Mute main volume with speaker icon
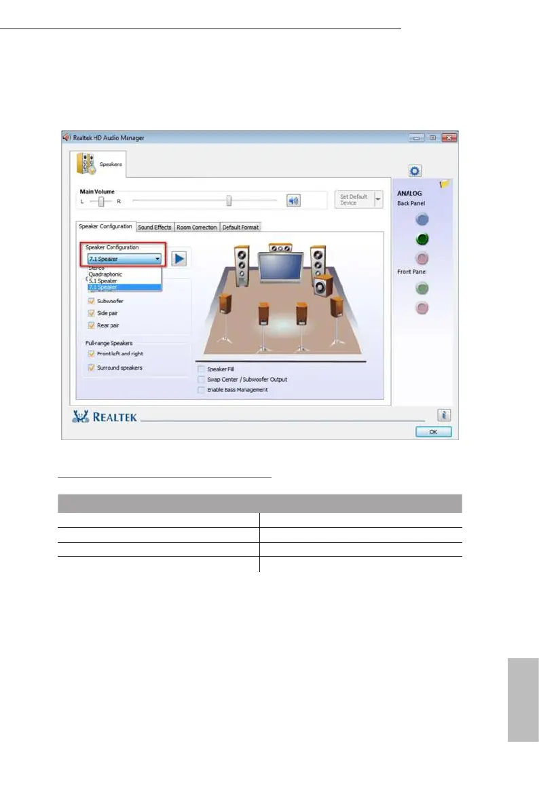 [x=293, y=200]
